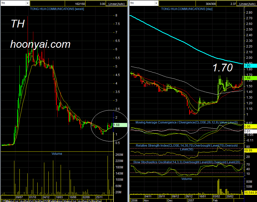
Task: Click the 80M label on daily volume axis
Action: (249, 181)
